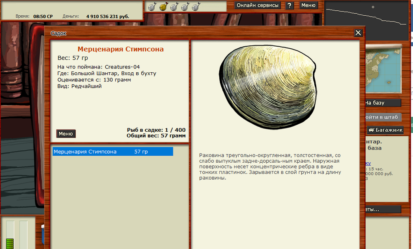This screenshot has height=249, width=413.
Task: Select Мерценария Стимпсона in the catch list
Action: [112, 152]
